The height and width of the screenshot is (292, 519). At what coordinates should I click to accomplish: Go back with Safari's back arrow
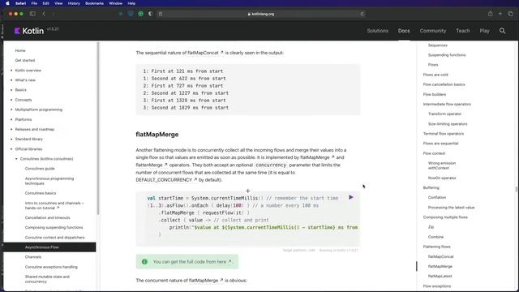tap(44, 14)
